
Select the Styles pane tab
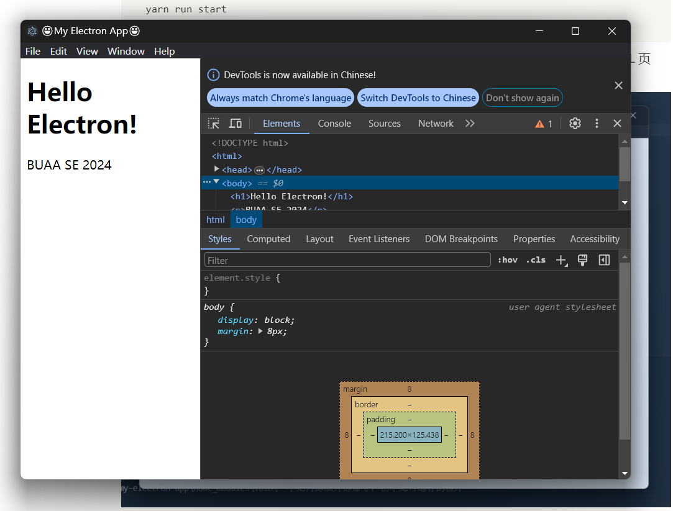tap(220, 239)
